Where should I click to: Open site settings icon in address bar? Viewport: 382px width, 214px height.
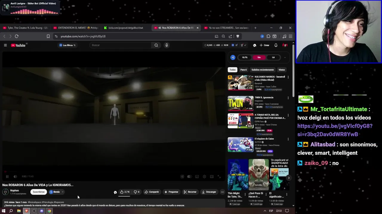coord(56,36)
